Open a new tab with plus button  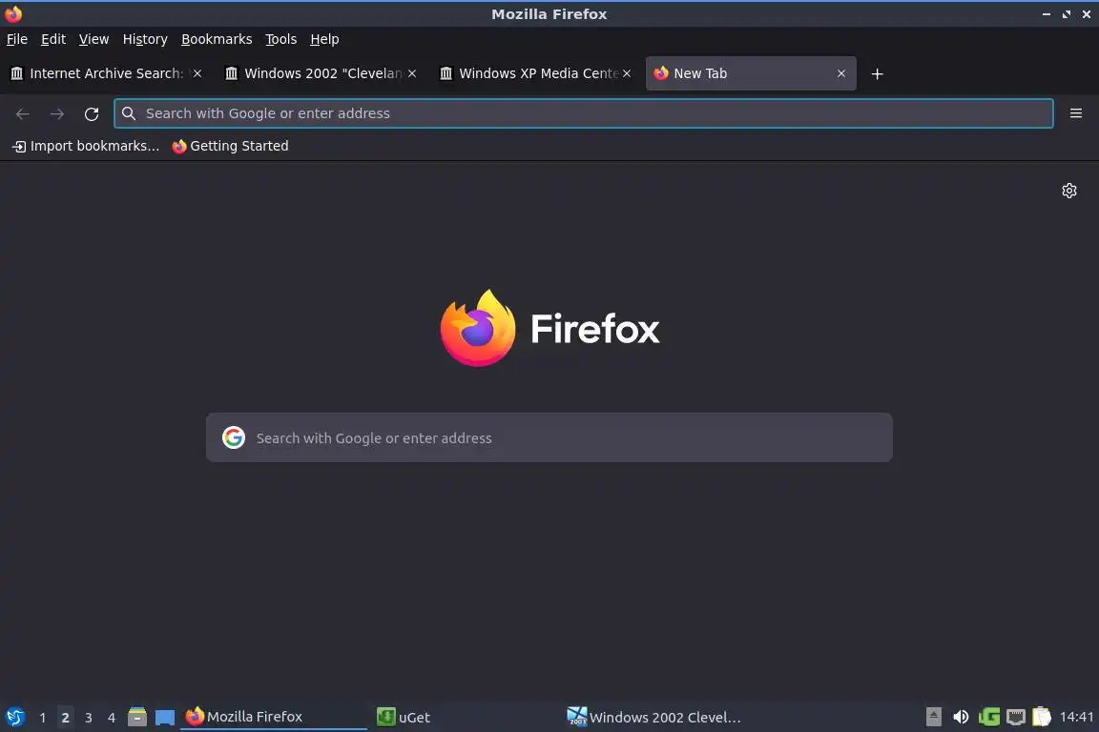pyautogui.click(x=877, y=73)
